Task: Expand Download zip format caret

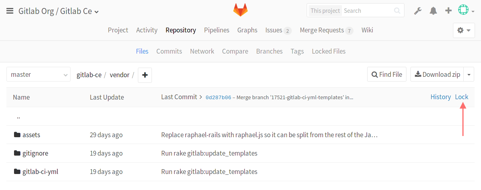Action: tap(469, 74)
